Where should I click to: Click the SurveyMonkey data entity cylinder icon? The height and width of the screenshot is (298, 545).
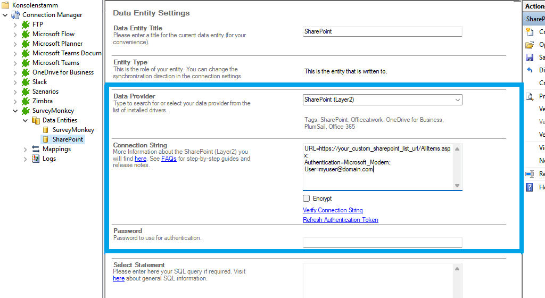tap(46, 130)
